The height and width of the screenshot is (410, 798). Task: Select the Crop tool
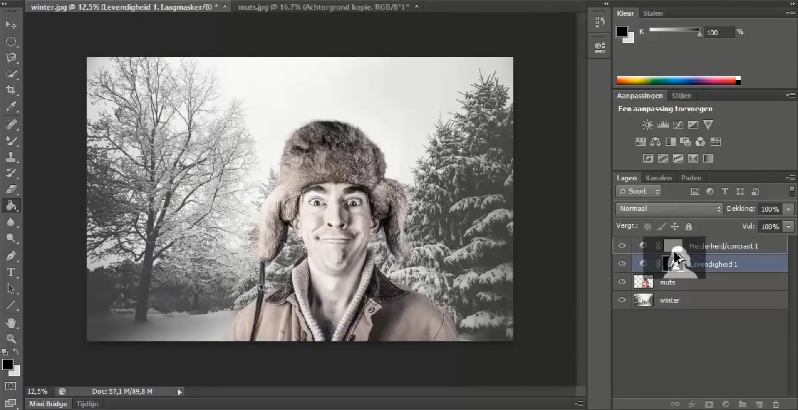point(11,90)
